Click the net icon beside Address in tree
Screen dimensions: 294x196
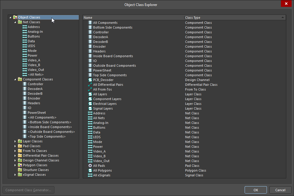(x=25, y=27)
